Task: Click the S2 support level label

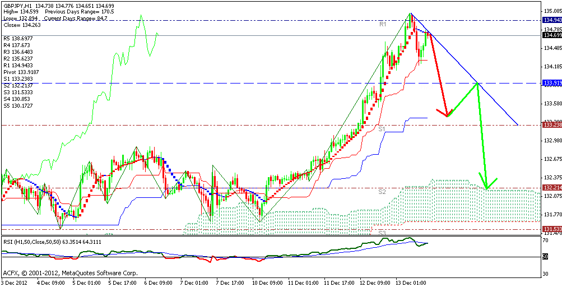Action: coord(382,192)
